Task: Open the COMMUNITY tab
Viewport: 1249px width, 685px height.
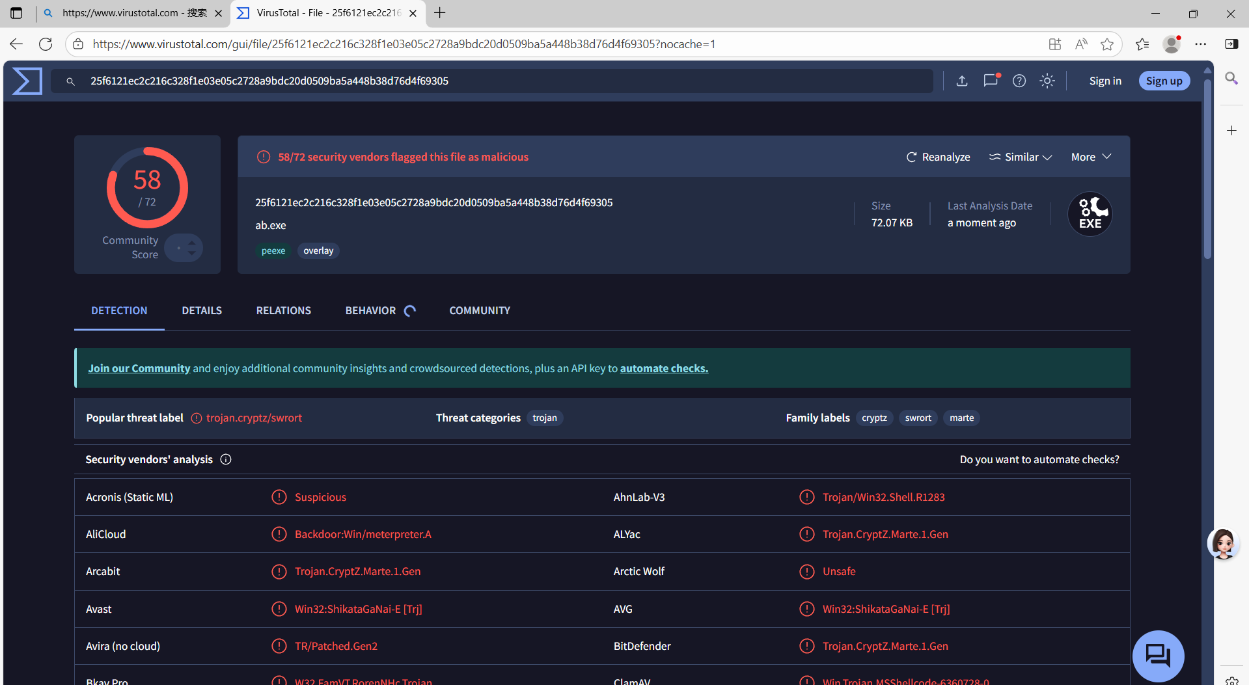Action: 480,310
